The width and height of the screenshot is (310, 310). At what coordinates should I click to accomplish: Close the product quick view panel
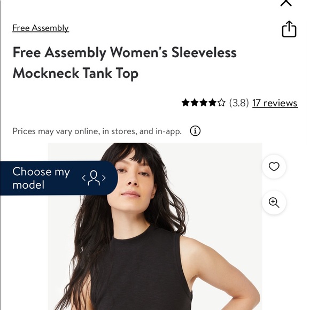point(286,3)
